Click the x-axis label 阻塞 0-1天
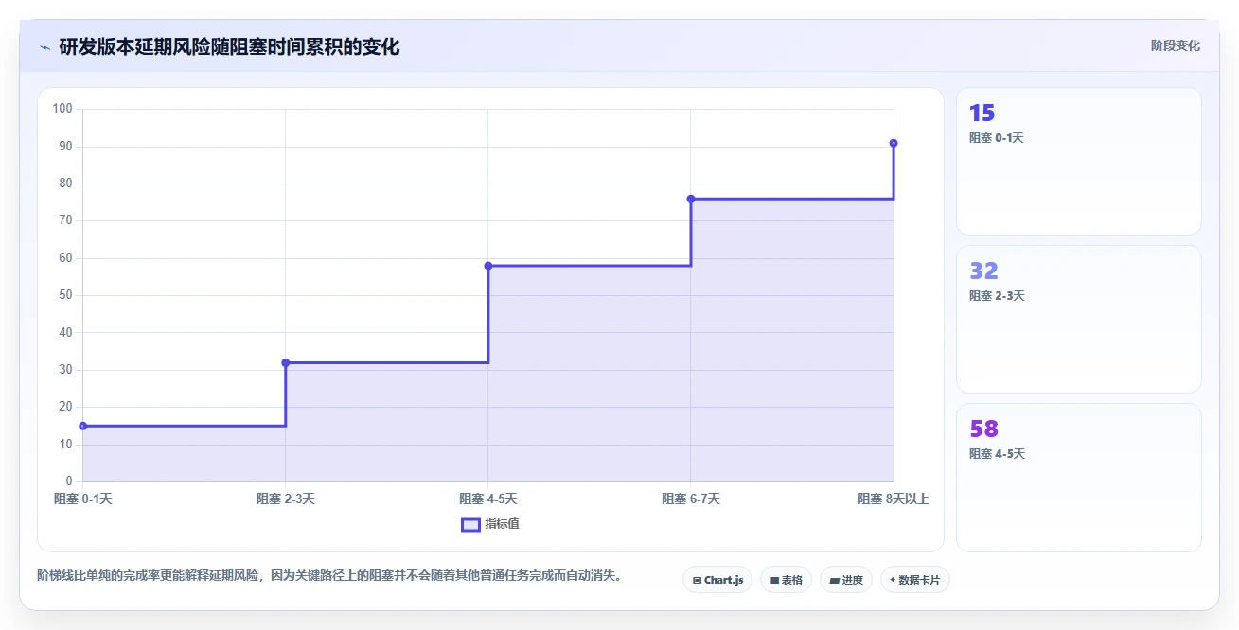The width and height of the screenshot is (1239, 630). 83,499
